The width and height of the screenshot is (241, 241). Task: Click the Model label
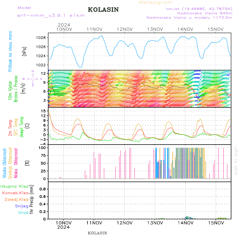tap(24, 8)
